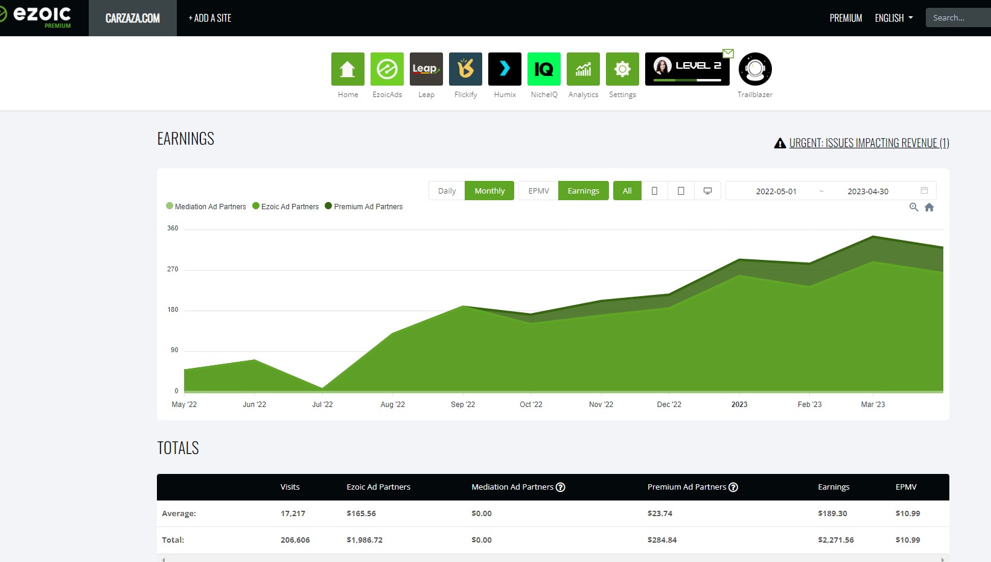Click the Ezoic Ad Partners column header
991x562 pixels.
[378, 487]
